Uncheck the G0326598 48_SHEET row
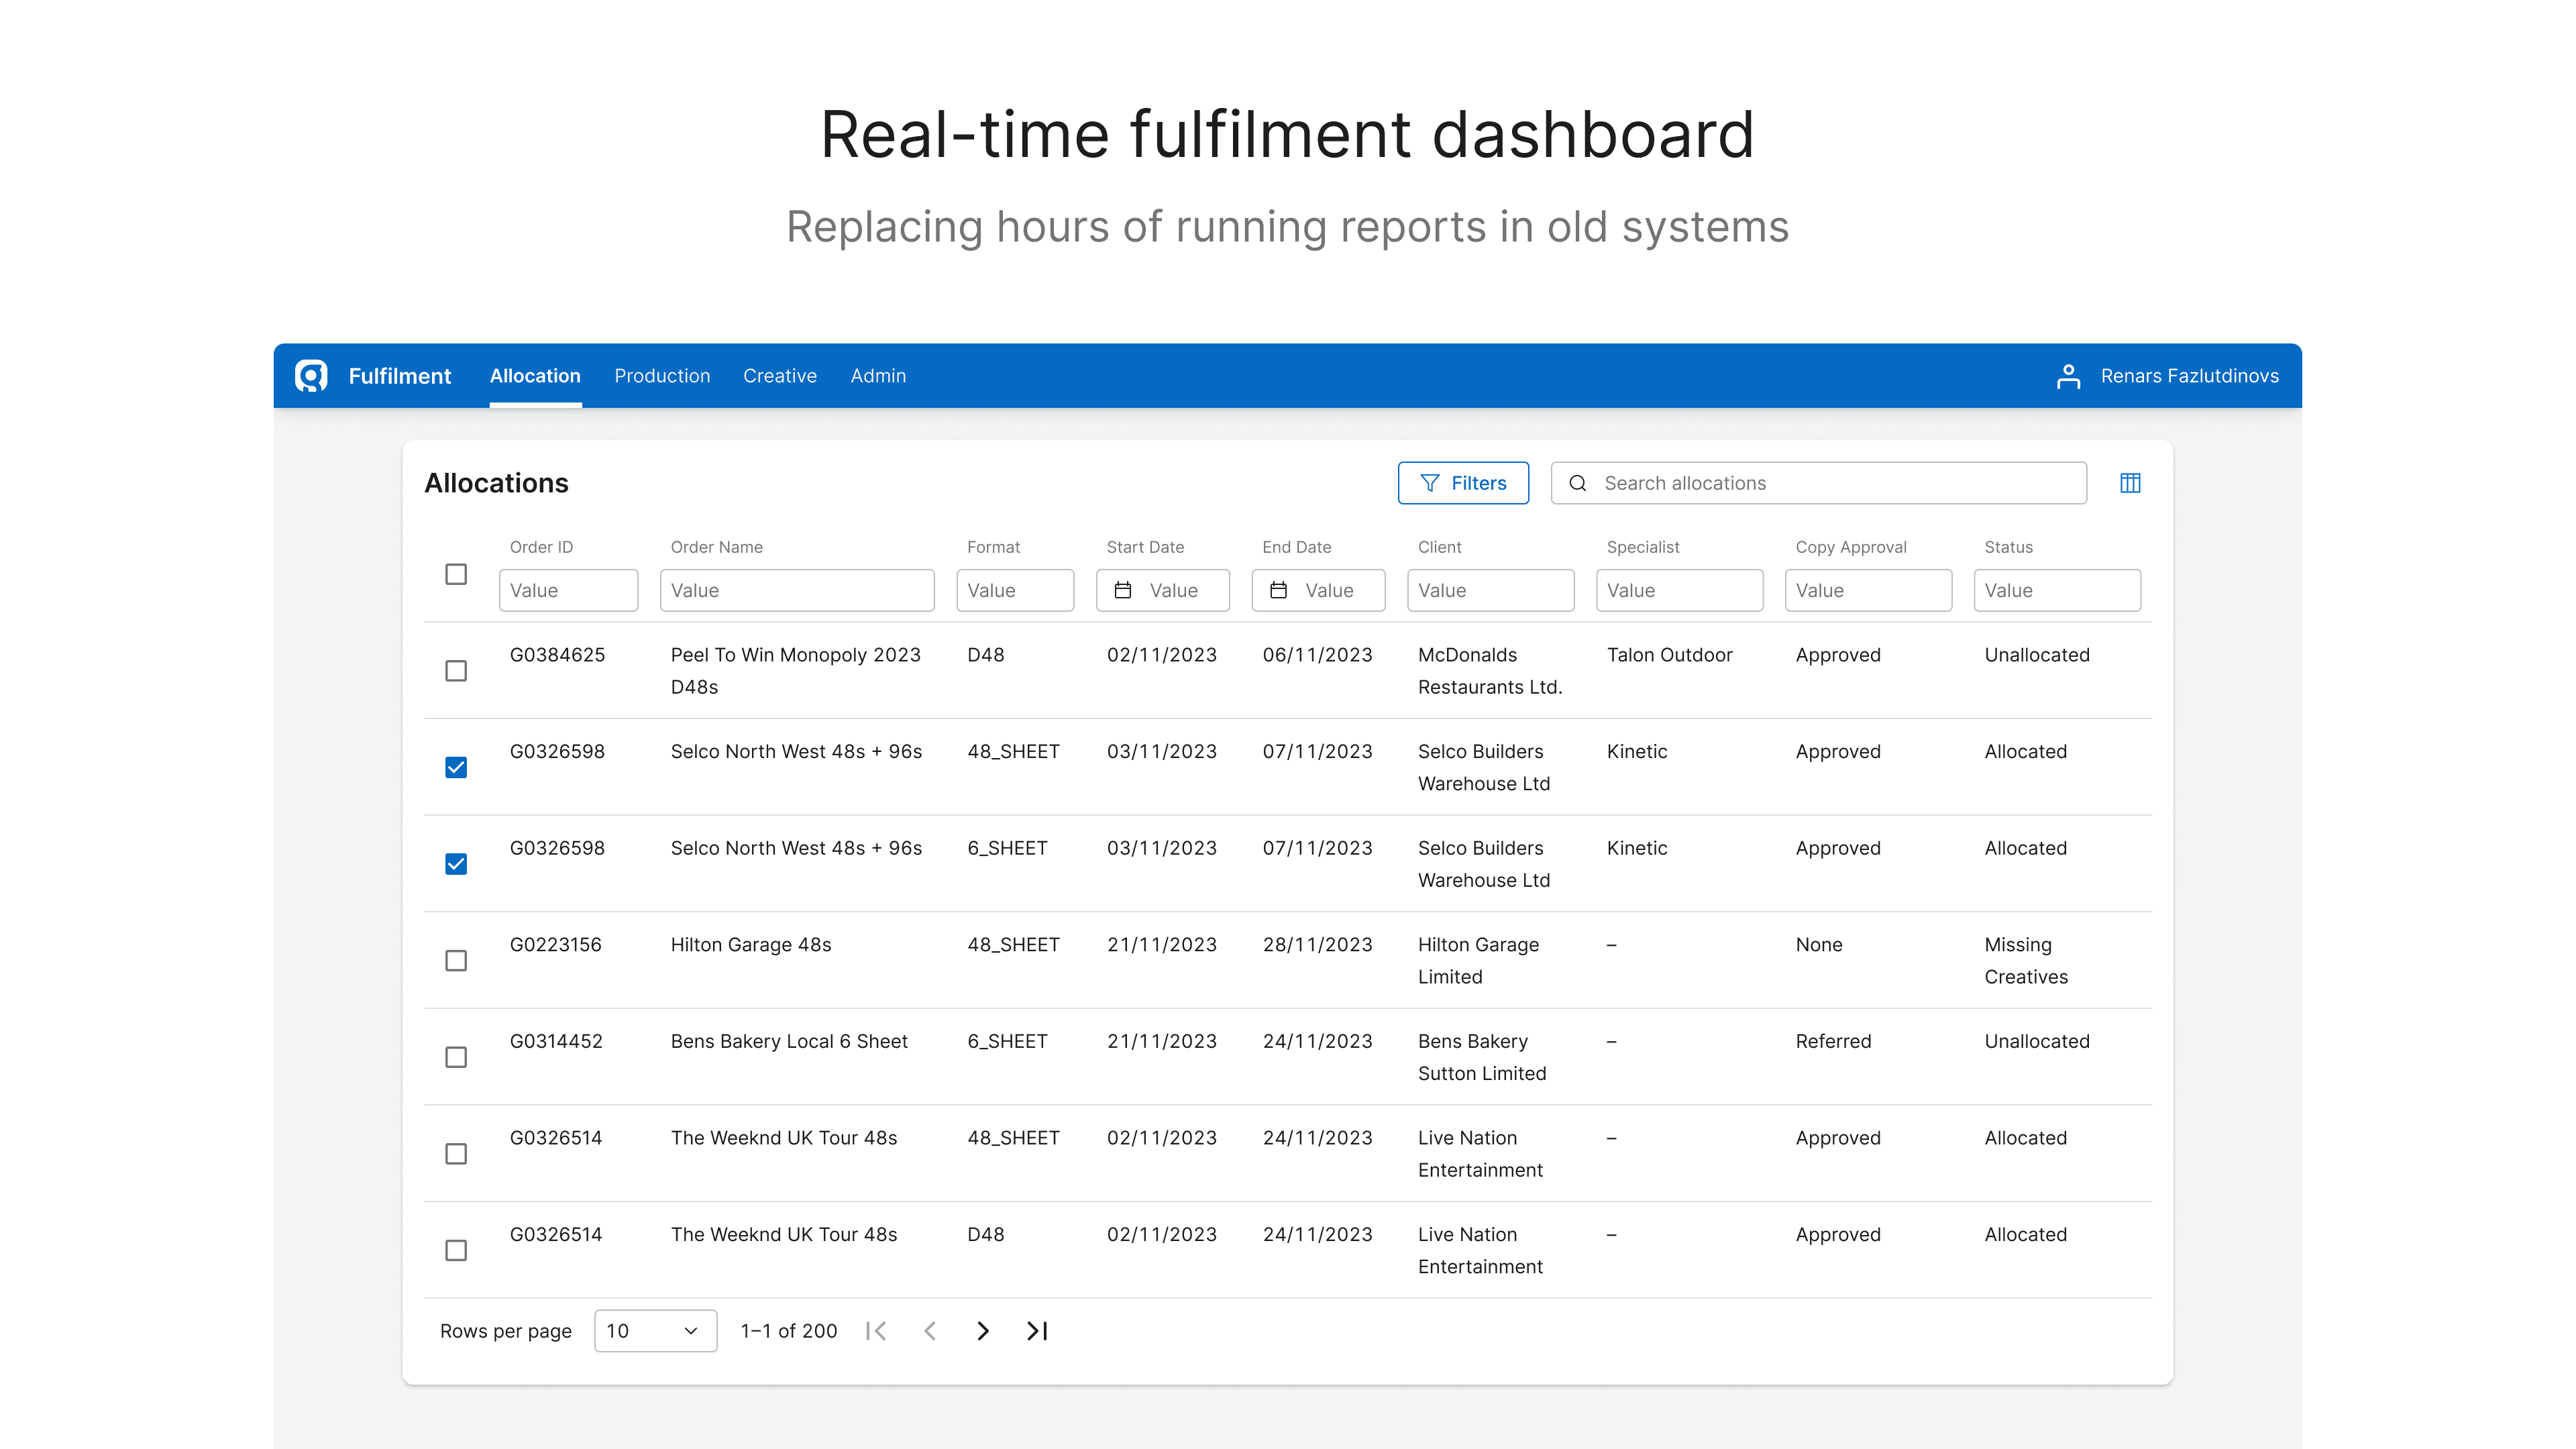Image resolution: width=2576 pixels, height=1449 pixels. coord(456,767)
